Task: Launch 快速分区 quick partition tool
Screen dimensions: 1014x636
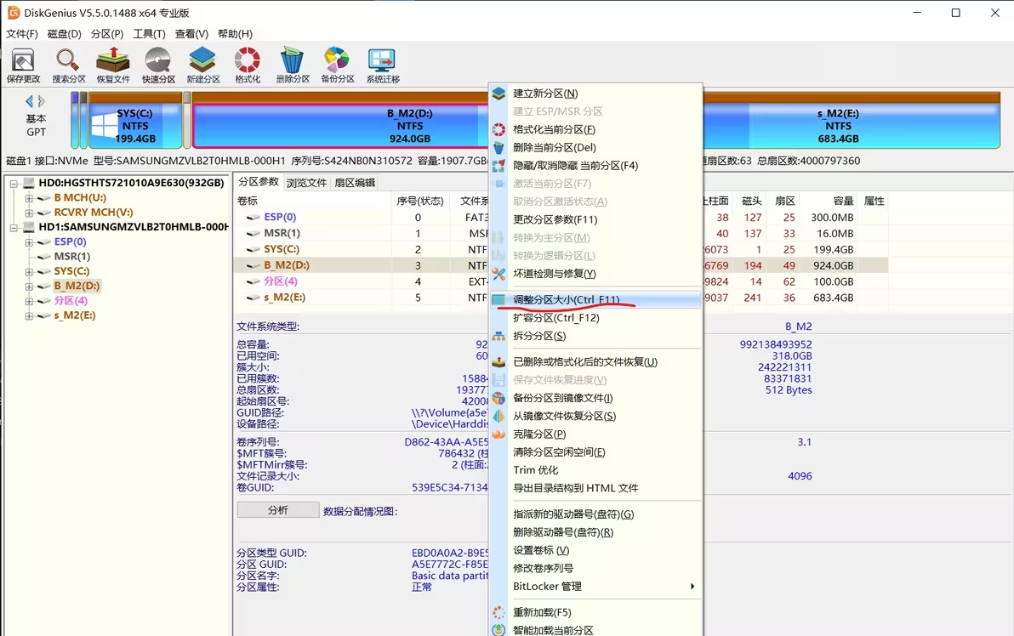Action: (158, 64)
